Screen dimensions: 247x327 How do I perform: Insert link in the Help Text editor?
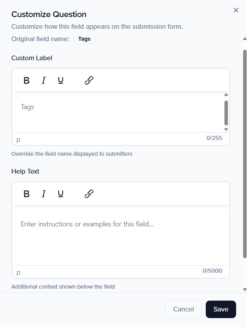point(89,194)
